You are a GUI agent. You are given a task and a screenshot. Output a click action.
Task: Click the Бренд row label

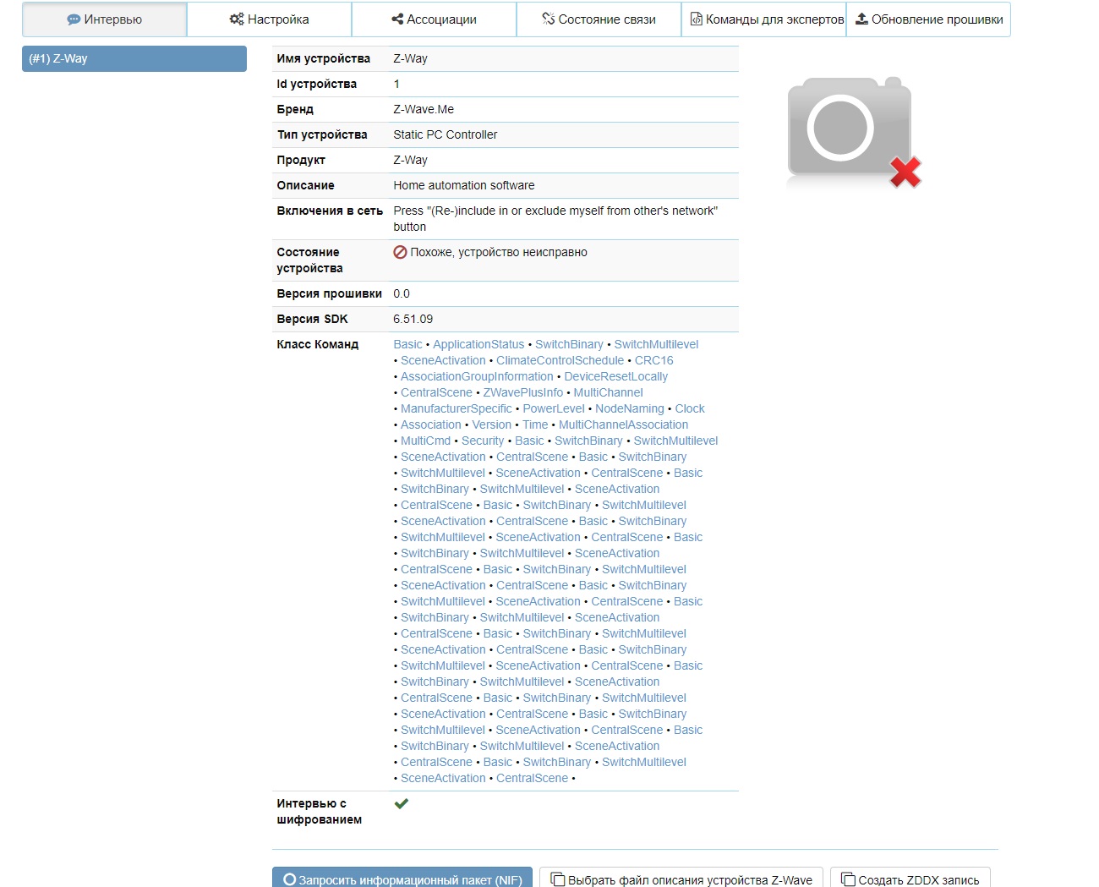295,109
